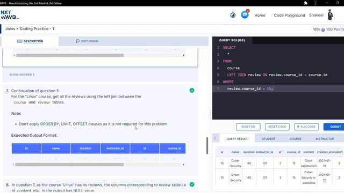
Task: Open the browser extensions puzzle icon
Action: (305, 3)
